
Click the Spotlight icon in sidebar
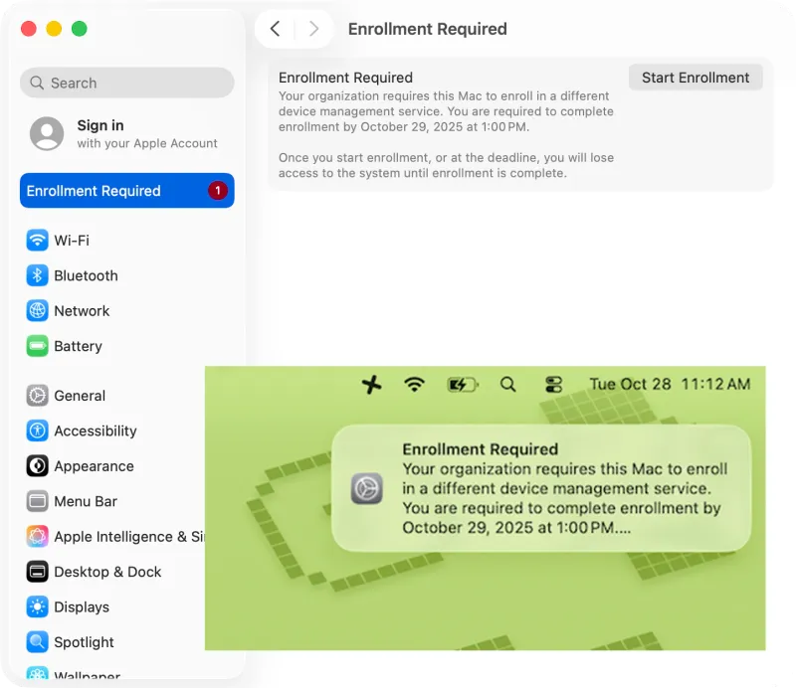point(37,642)
